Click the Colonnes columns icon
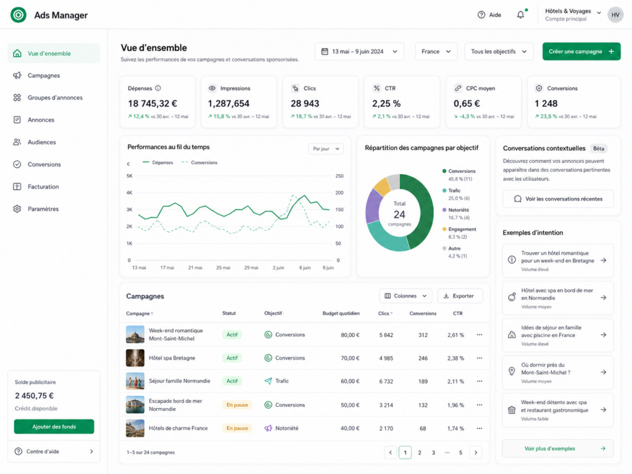632x474 pixels. (388, 296)
